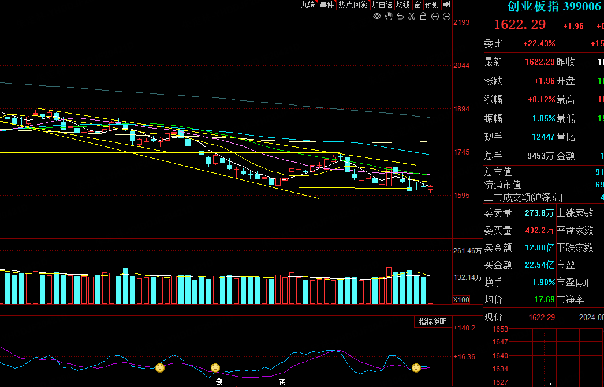Click the 均价 17.69 value

(545, 299)
